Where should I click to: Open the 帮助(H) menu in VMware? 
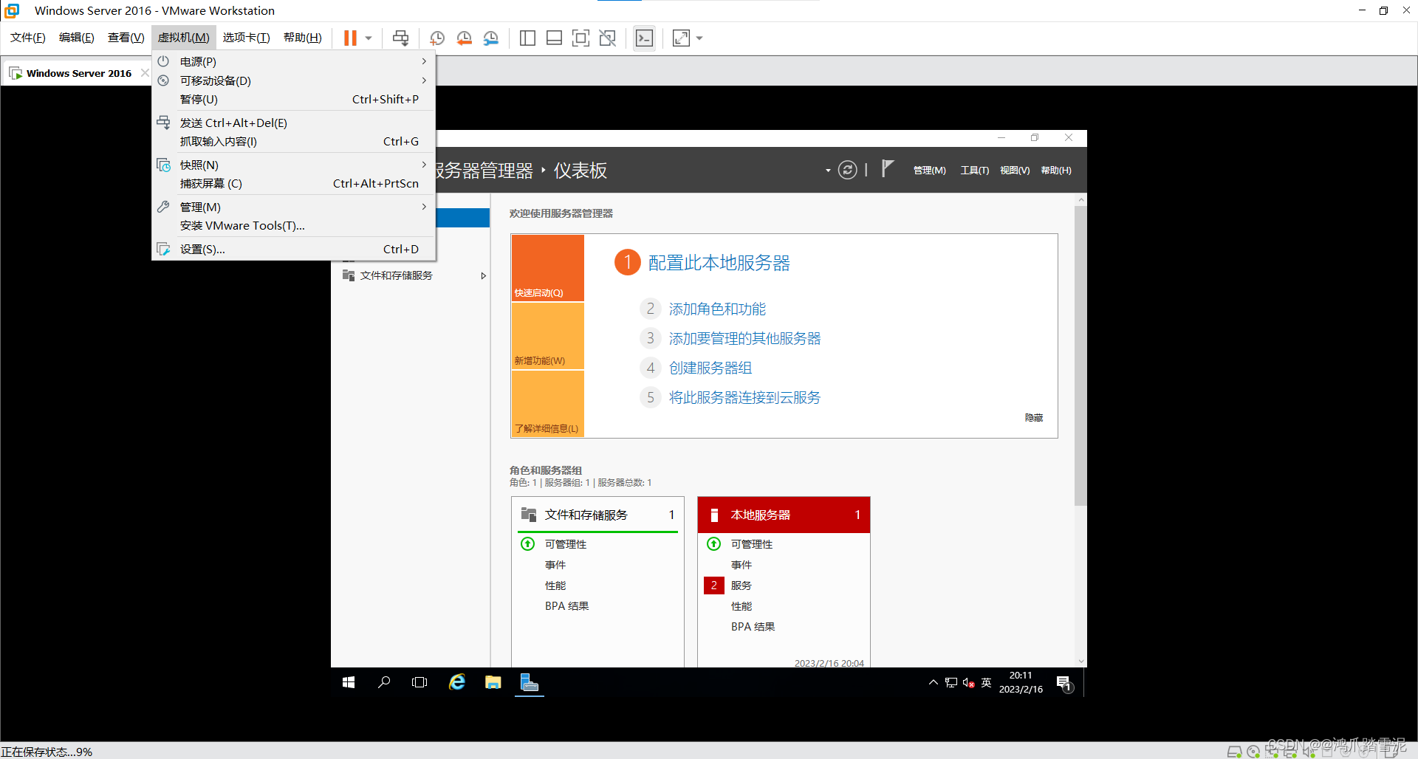(303, 37)
